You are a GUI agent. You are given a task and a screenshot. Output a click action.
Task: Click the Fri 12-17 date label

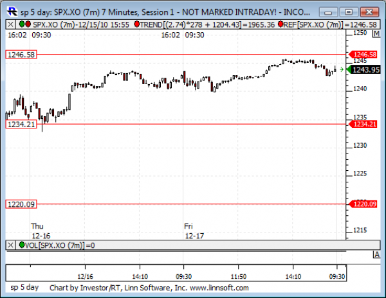point(194,231)
